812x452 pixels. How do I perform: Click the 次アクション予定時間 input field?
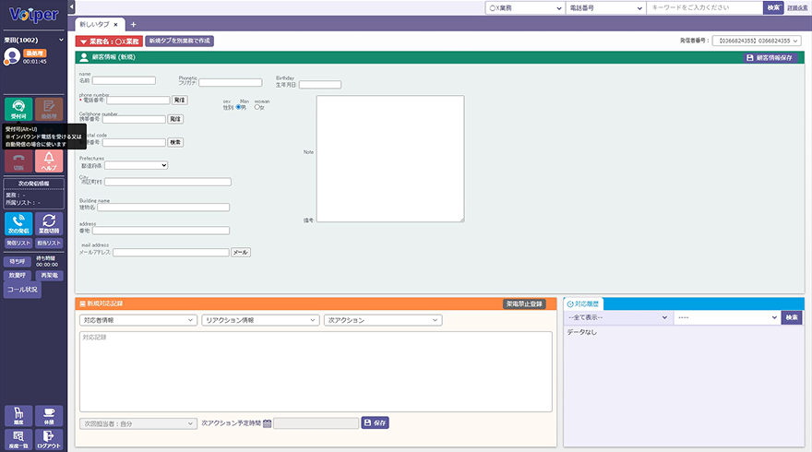tap(316, 423)
